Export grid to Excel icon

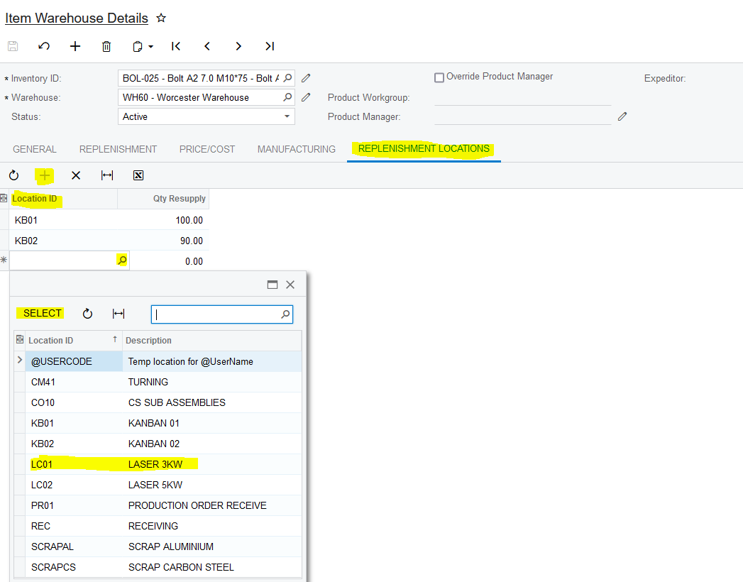(138, 175)
